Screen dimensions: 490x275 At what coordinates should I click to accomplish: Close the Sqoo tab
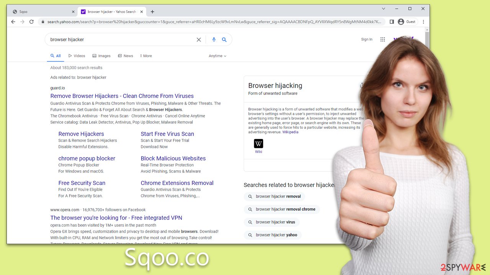(x=73, y=12)
